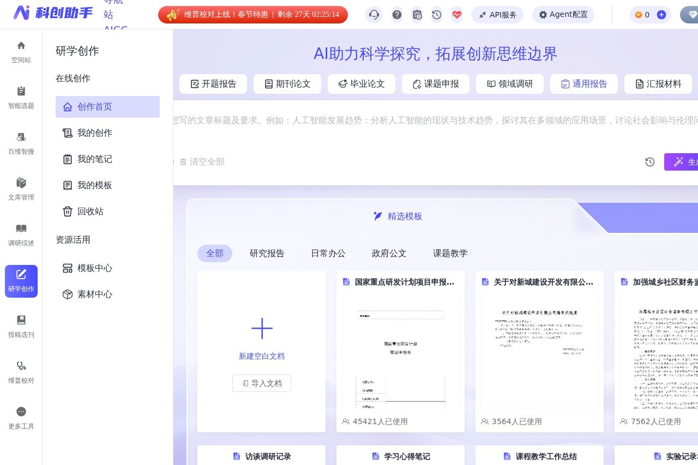Select the 汇报材料 tab
The width and height of the screenshot is (698, 465).
pos(658,84)
